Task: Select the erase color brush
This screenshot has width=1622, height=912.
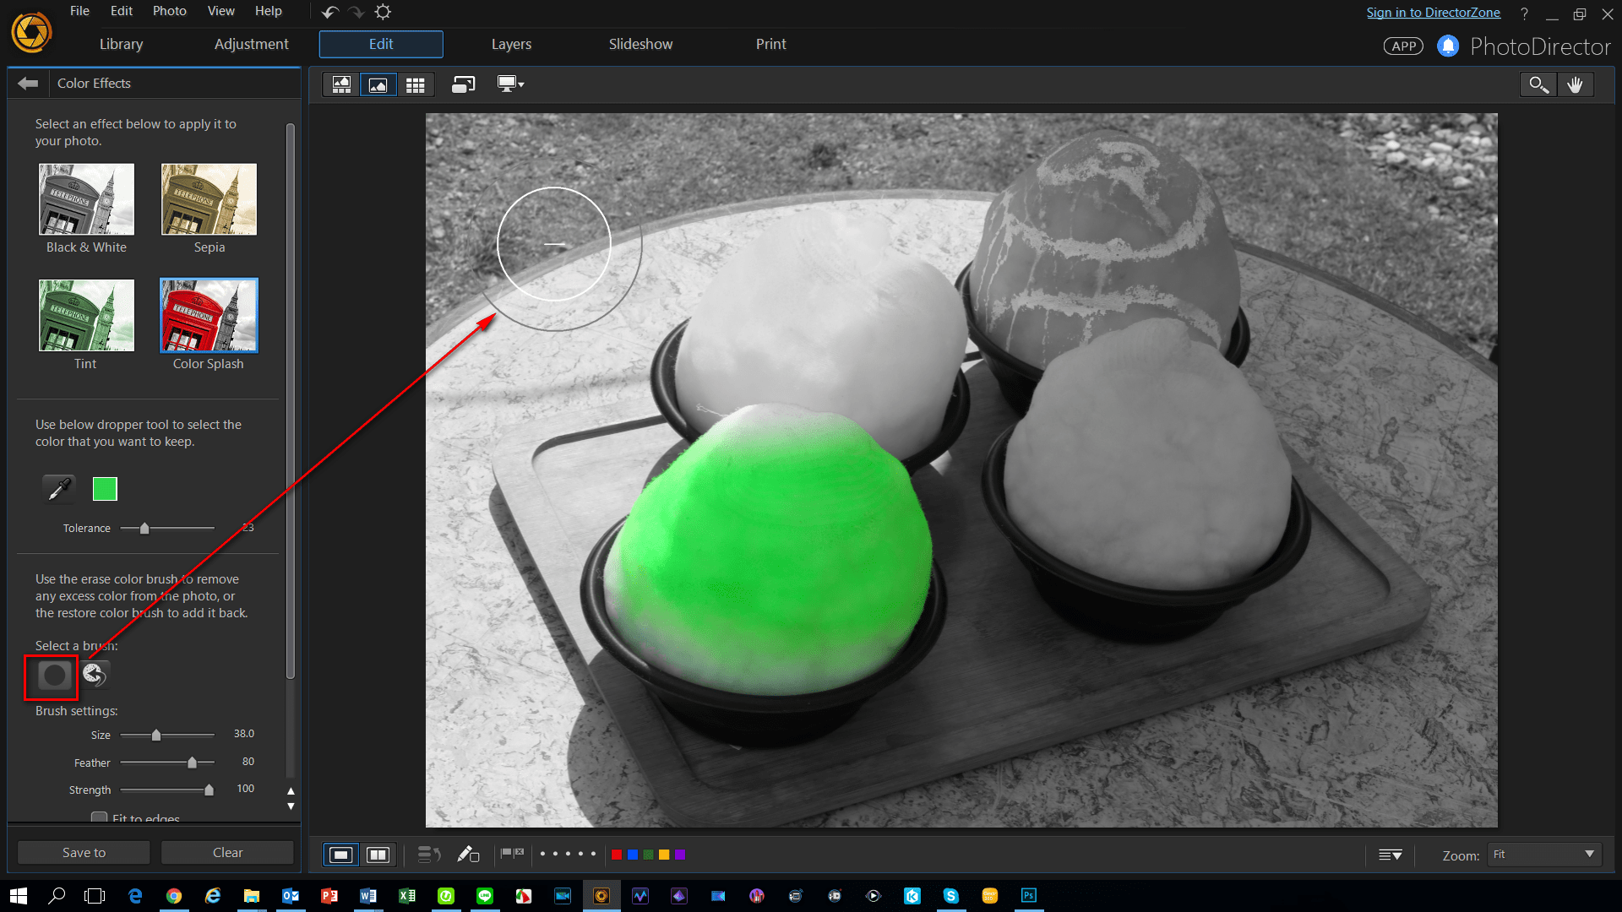Action: pos(55,675)
